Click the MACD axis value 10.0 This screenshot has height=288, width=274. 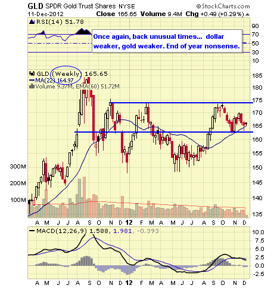[x=258, y=232]
